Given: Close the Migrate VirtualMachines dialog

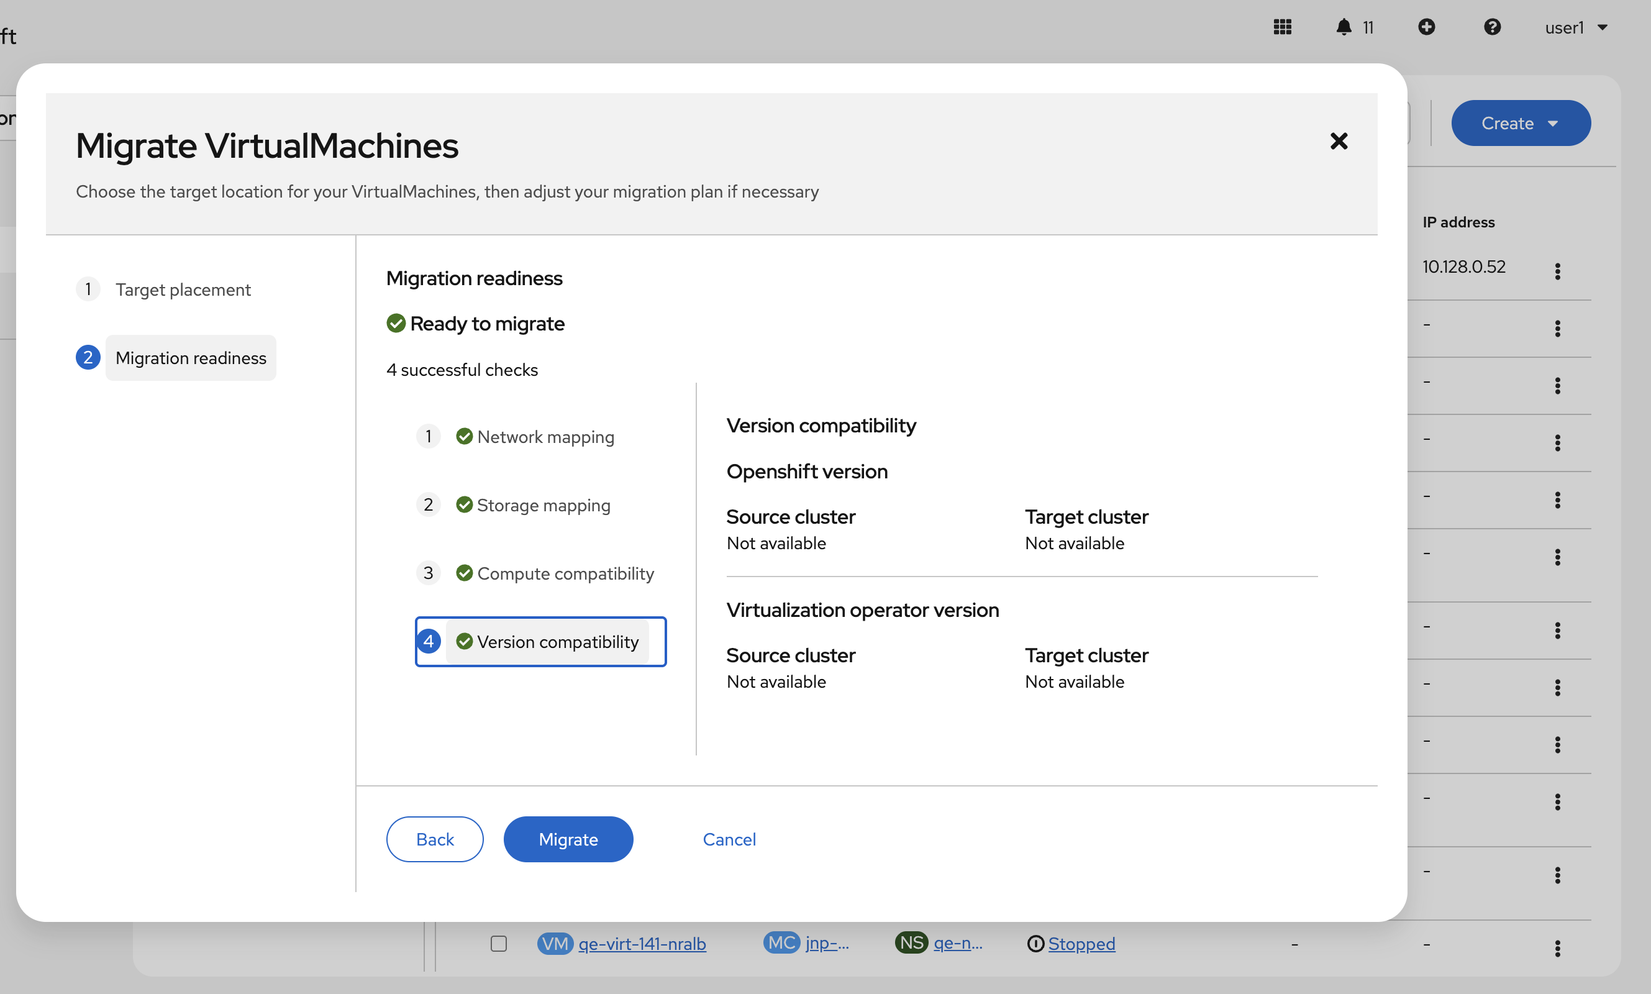Looking at the screenshot, I should click(x=1339, y=140).
